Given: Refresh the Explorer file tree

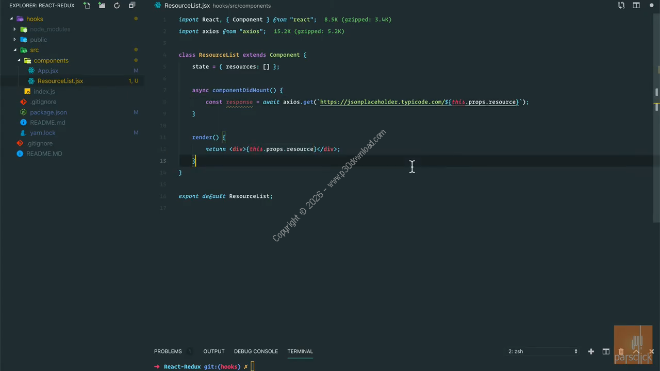Looking at the screenshot, I should (117, 6).
